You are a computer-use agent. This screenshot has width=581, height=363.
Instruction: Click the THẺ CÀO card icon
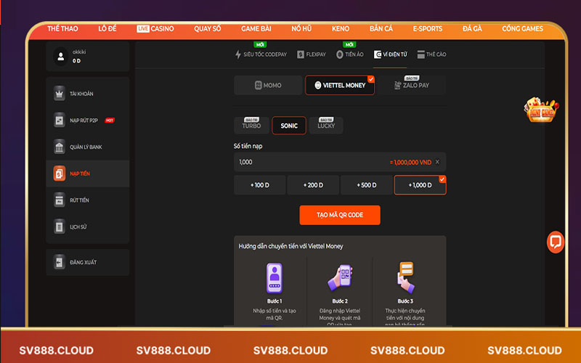tap(421, 54)
